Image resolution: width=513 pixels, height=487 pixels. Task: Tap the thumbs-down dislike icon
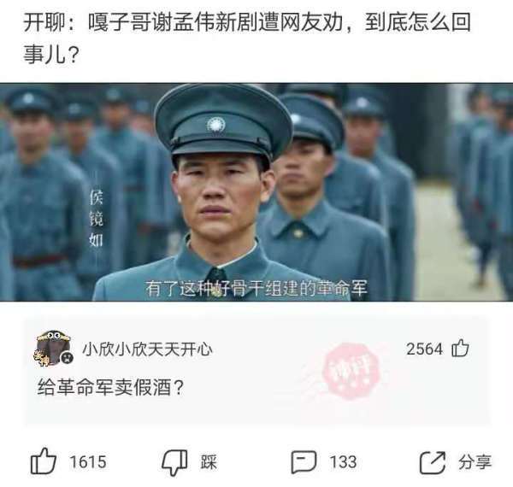[174, 462]
